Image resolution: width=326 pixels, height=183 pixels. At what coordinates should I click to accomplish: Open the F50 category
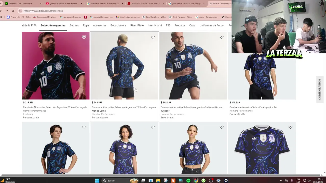[168, 25]
